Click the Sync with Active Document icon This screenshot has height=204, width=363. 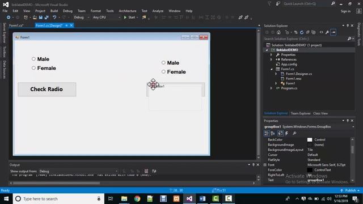[x=296, y=32]
